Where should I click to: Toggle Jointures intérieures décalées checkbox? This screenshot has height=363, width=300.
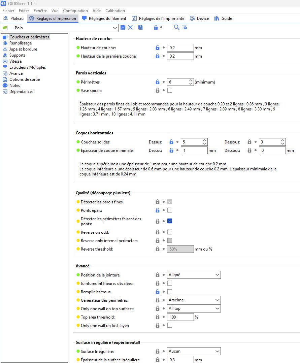[170, 283]
